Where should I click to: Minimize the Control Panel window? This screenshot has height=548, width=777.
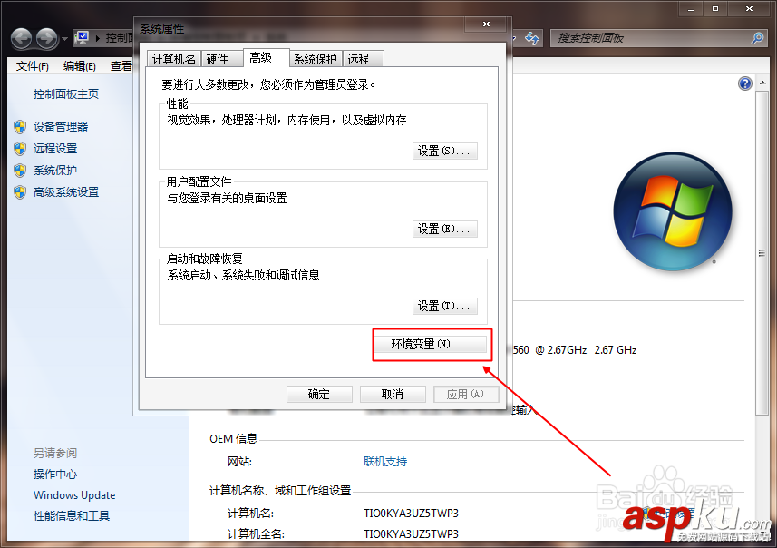pos(691,8)
